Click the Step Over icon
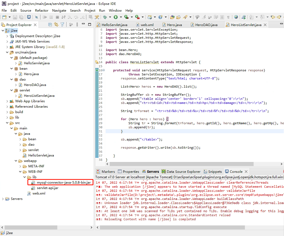 pyautogui.click(x=76, y=17)
